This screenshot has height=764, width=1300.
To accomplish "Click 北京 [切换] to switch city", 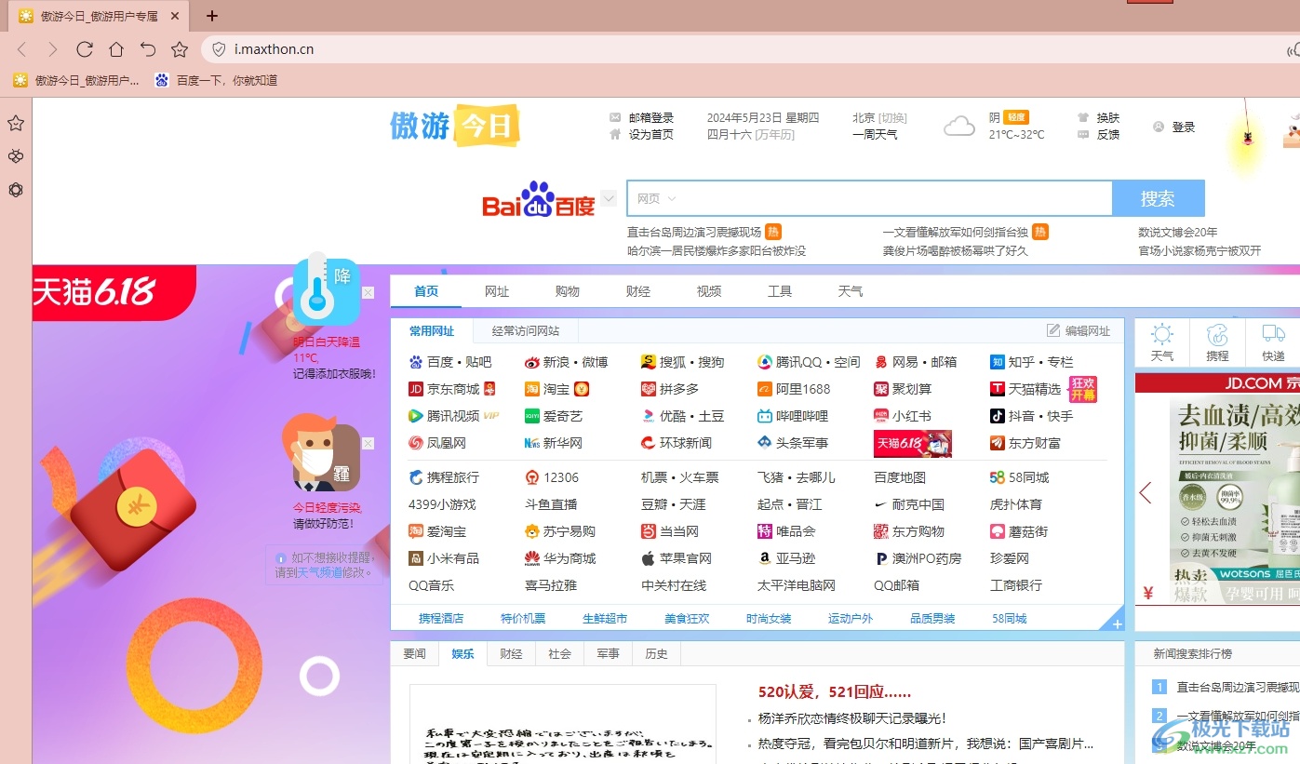I will point(879,118).
